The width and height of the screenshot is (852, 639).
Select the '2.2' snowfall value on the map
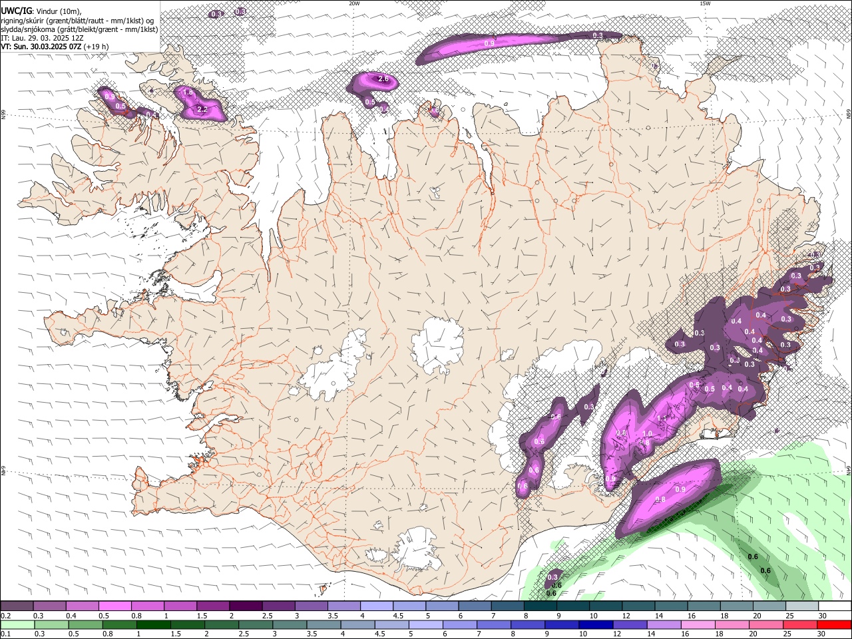coord(203,109)
